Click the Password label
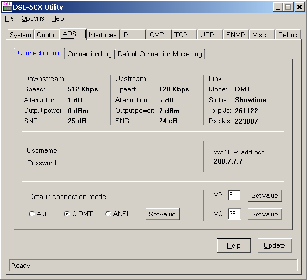The width and height of the screenshot is (307, 280). (42, 163)
